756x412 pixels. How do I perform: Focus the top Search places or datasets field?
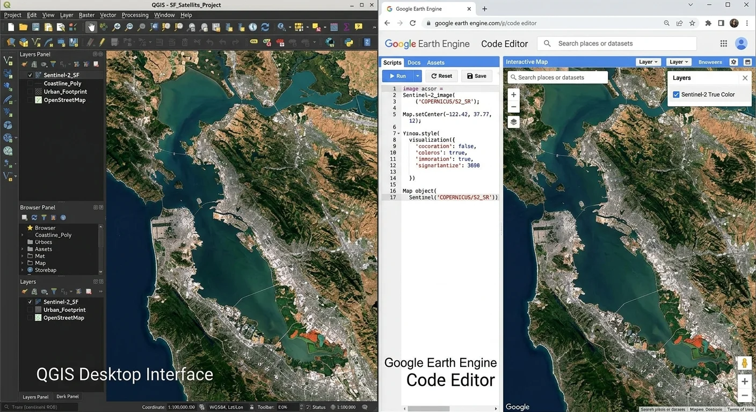pyautogui.click(x=617, y=43)
